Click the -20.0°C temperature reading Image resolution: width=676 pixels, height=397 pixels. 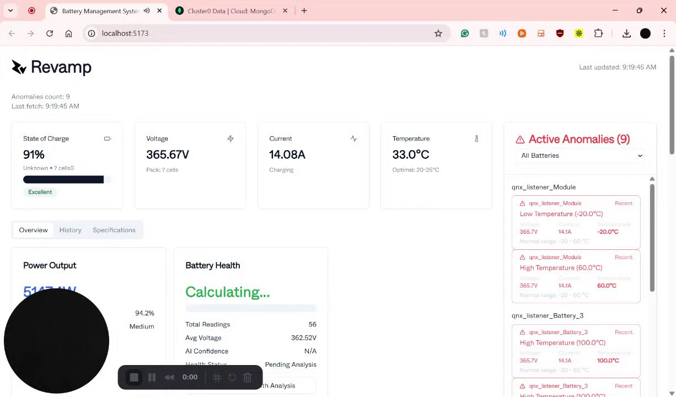point(608,232)
